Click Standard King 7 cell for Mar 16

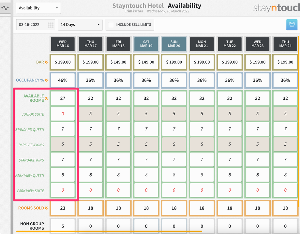pyautogui.click(x=63, y=160)
